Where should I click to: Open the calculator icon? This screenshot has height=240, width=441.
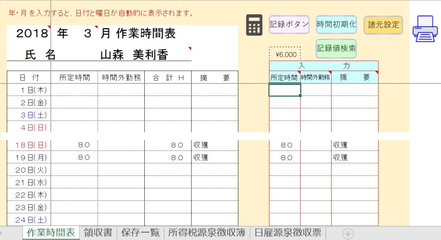254,25
